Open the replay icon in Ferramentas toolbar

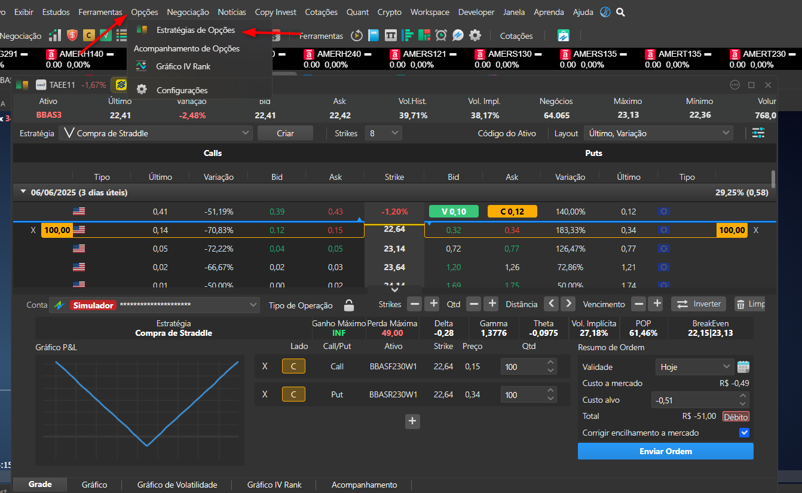(357, 36)
